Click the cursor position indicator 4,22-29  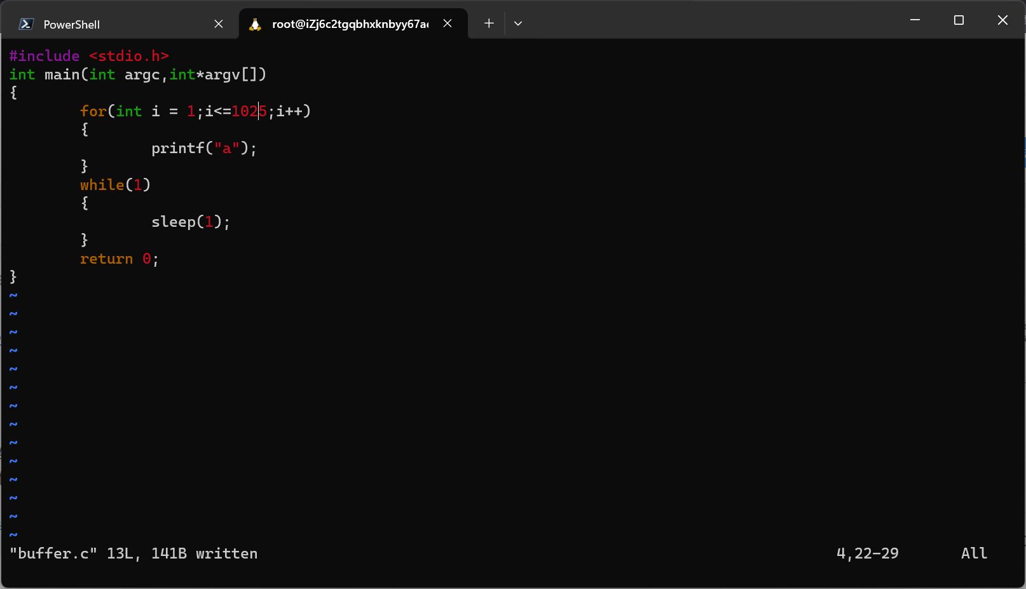[x=867, y=553]
